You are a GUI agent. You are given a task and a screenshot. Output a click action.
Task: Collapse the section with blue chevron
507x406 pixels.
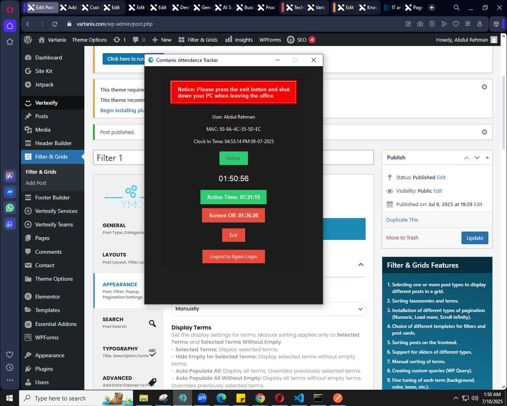(x=361, y=264)
